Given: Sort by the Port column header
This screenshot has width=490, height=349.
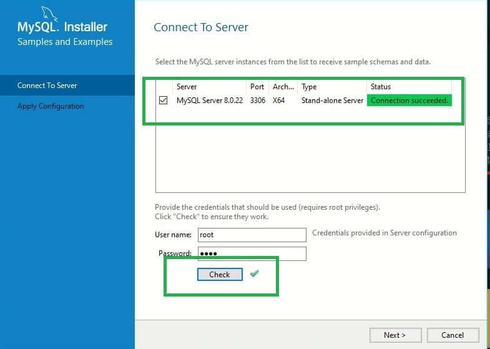Looking at the screenshot, I should (x=257, y=87).
